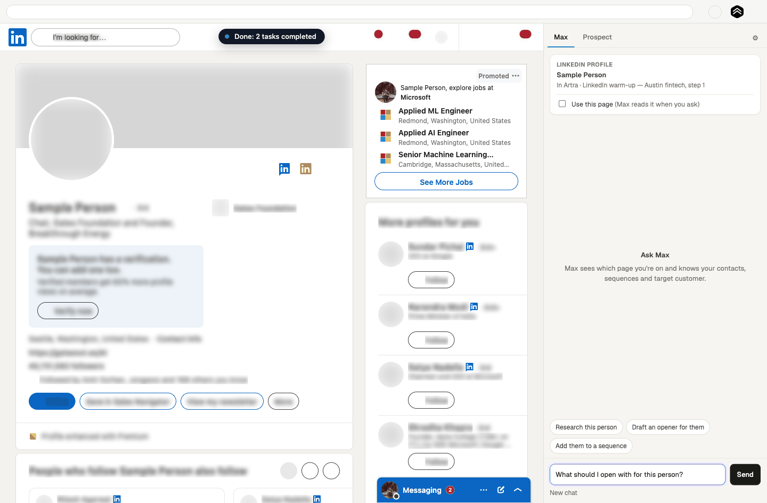This screenshot has width=767, height=503.
Task: Click Microsoft logo beside Applied ML Engineer
Action: point(386,115)
